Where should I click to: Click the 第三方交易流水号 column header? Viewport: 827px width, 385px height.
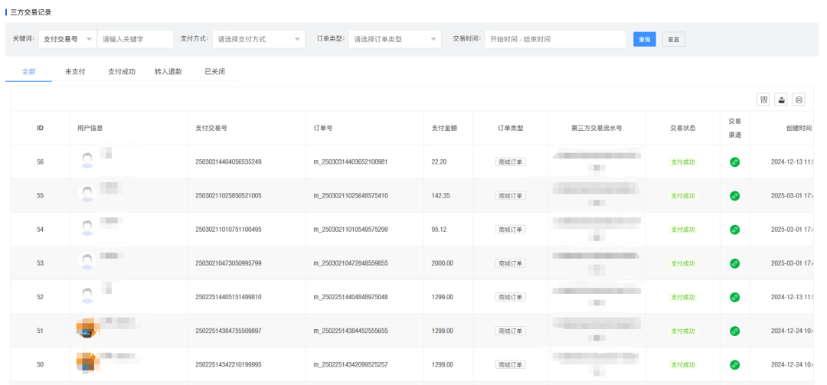tap(597, 128)
